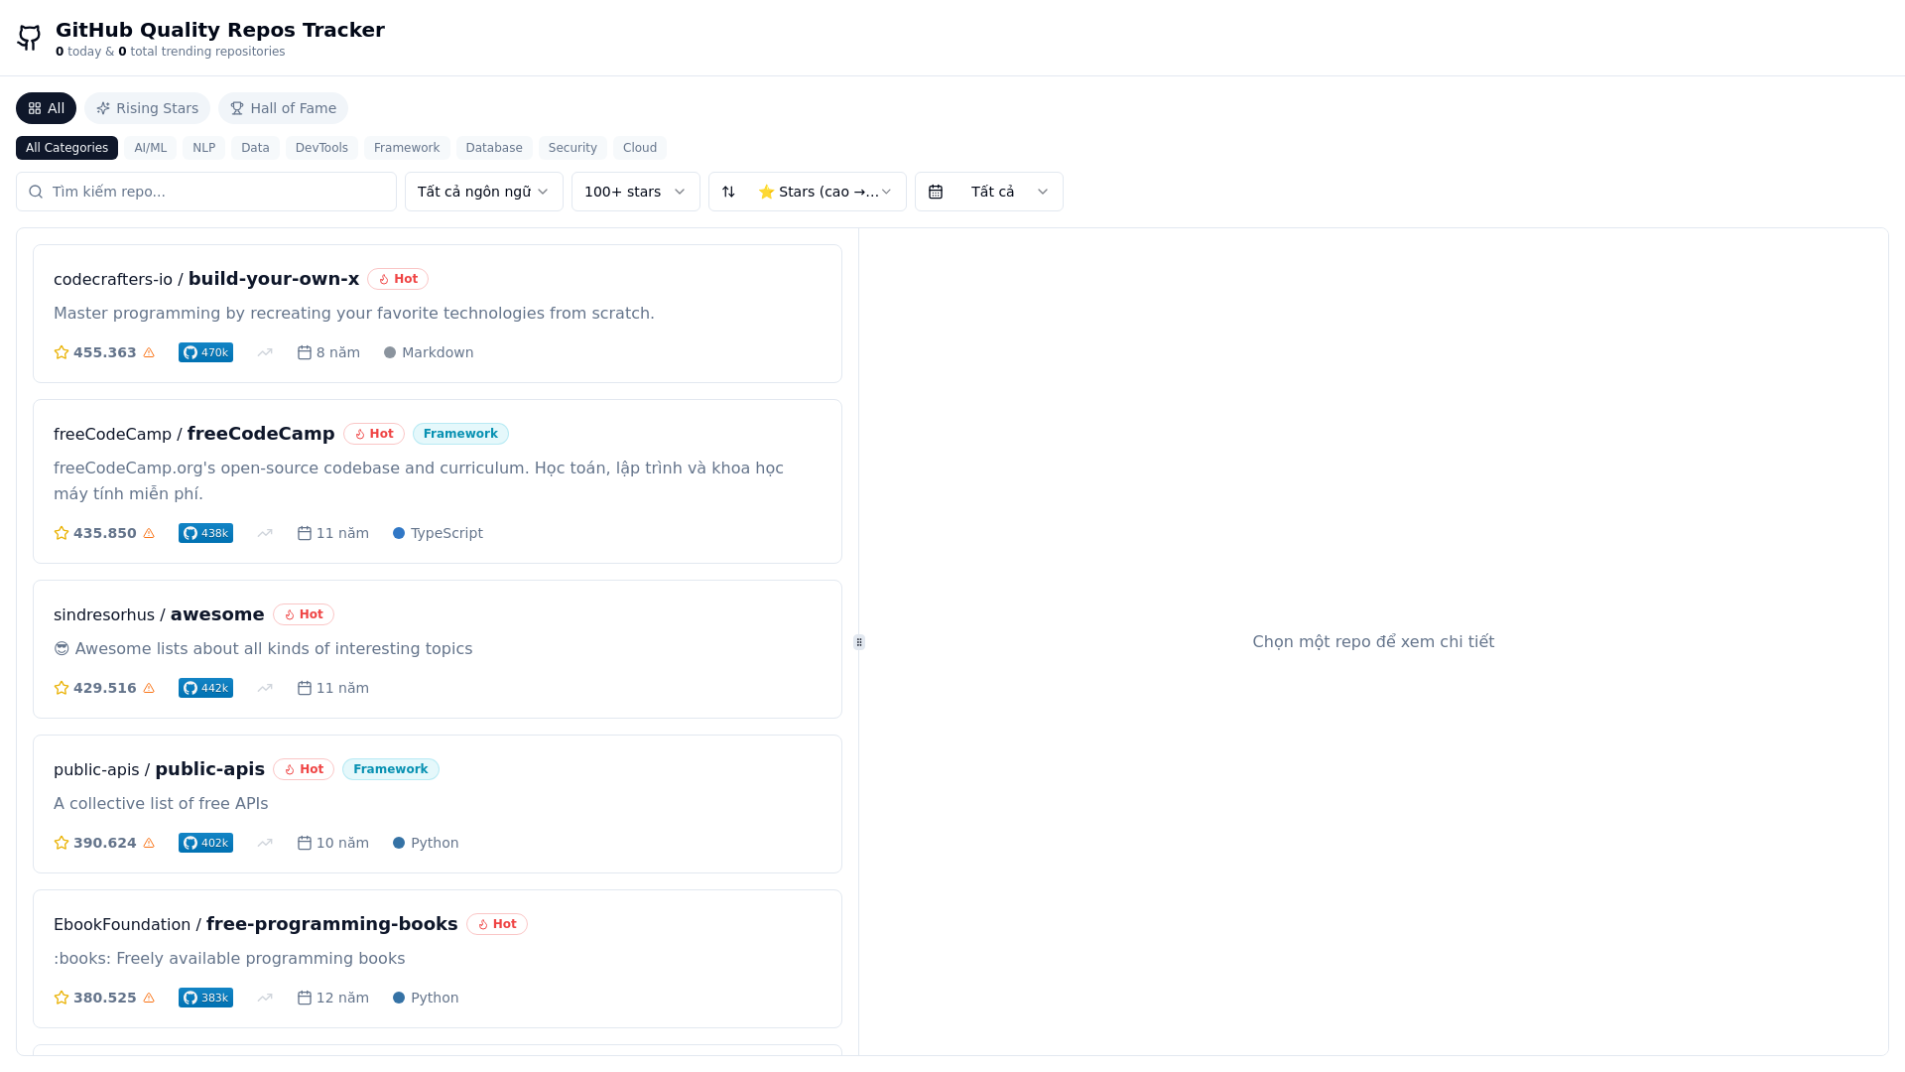Expand the Stars (cao →...) sort dropdown
Screen dimensions: 1905x1072
[x=808, y=192]
